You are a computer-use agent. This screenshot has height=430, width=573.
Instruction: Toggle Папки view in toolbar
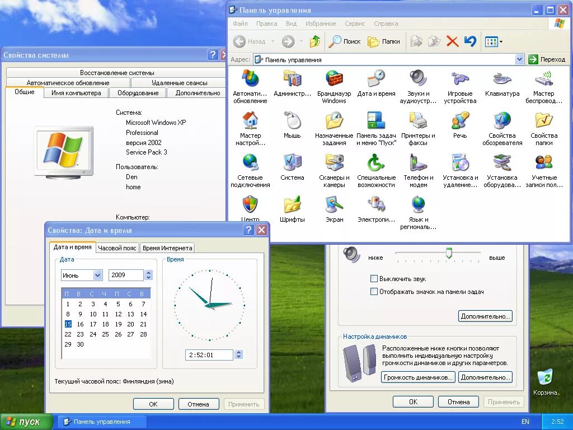click(384, 41)
